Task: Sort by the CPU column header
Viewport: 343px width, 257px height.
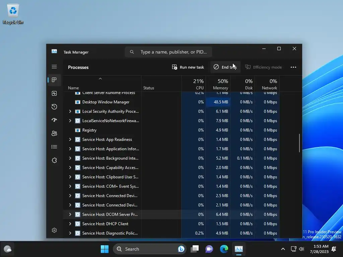Action: coord(194,84)
